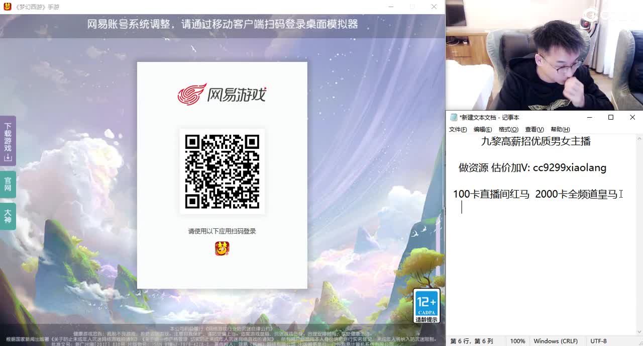Open Notepad 文件(F) menu
The width and height of the screenshot is (643, 346).
(x=458, y=130)
